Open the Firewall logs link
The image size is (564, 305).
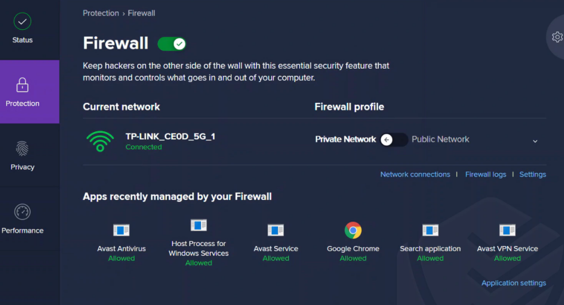point(486,175)
